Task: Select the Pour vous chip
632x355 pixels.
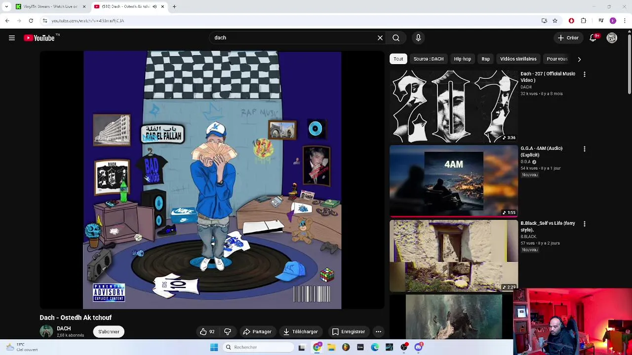Action: [557, 59]
